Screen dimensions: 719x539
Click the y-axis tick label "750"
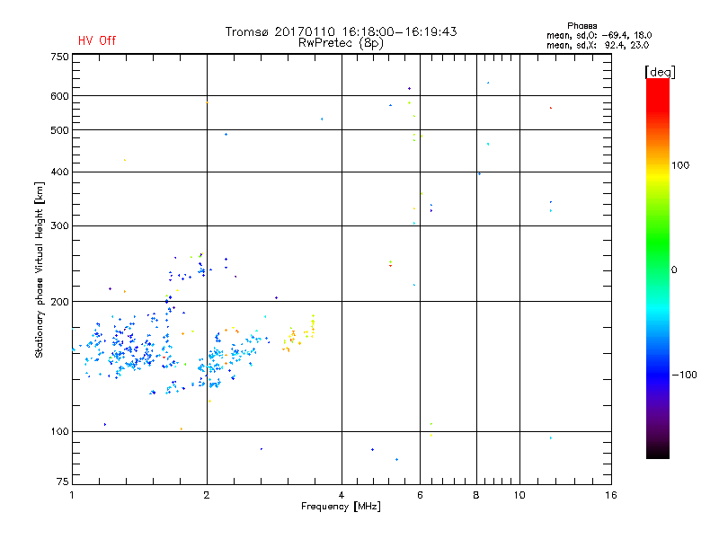coord(59,57)
